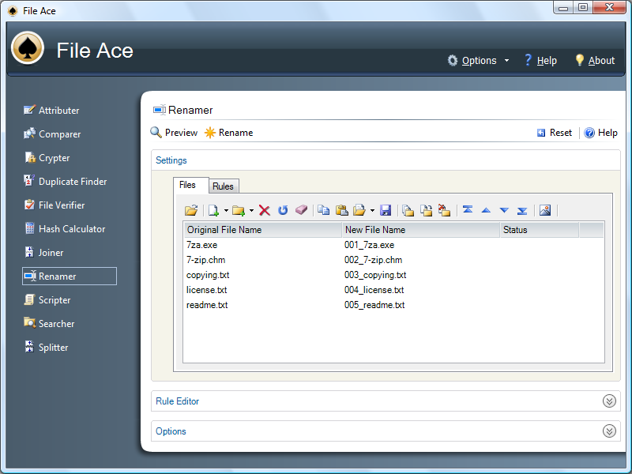Move file to top using the topmost arrow icon
This screenshot has width=632, height=474.
[x=467, y=210]
